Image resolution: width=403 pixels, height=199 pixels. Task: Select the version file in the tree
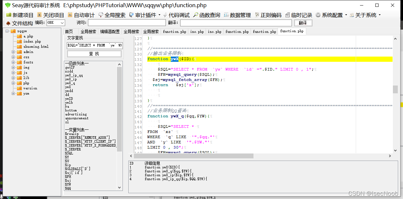click(x=30, y=88)
